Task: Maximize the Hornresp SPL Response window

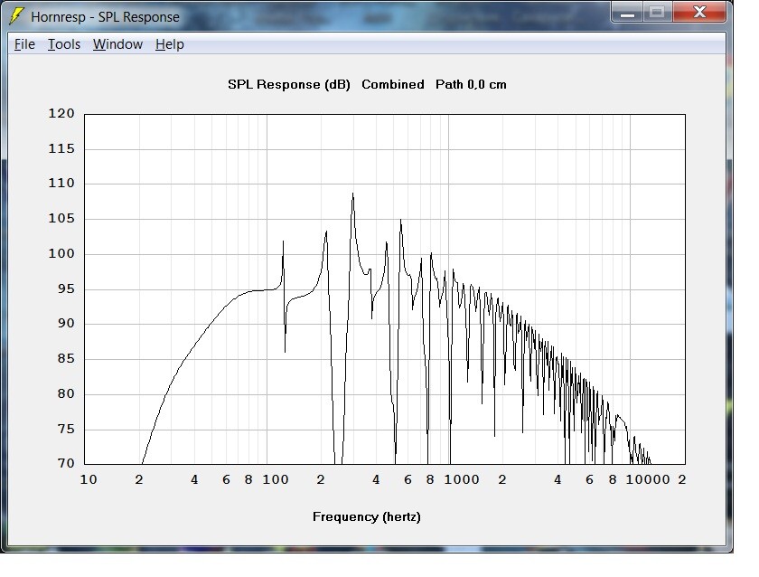Action: tap(657, 13)
